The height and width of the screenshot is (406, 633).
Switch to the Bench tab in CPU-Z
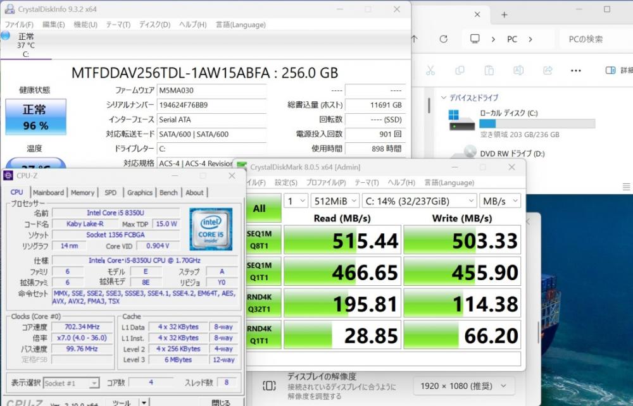pos(168,193)
